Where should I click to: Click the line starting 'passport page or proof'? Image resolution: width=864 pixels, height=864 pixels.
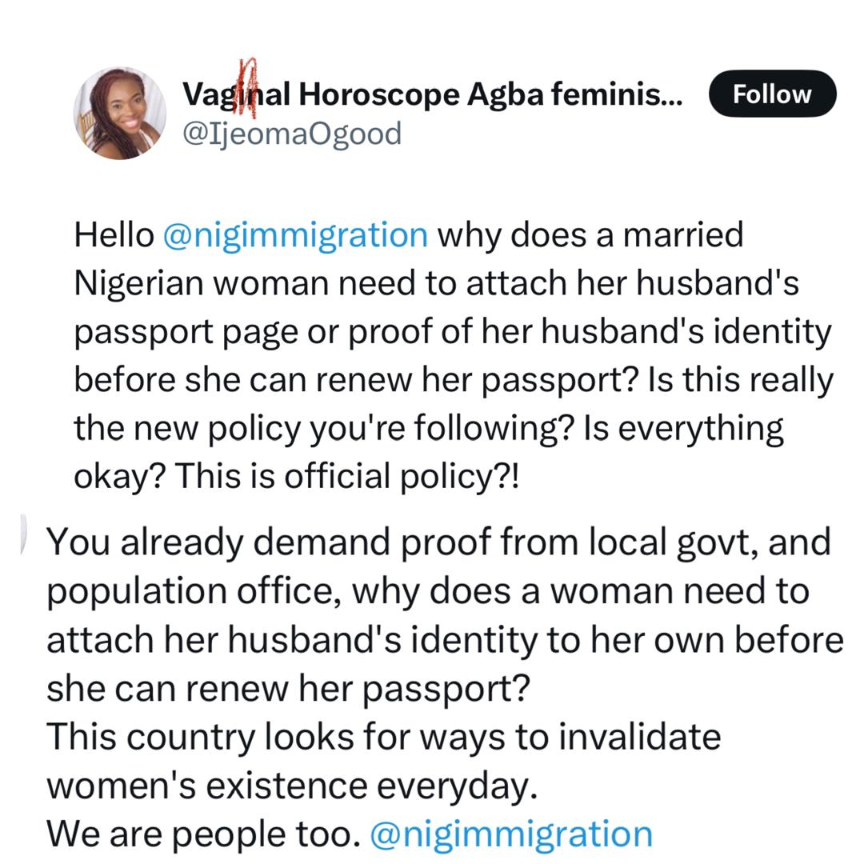click(x=453, y=332)
